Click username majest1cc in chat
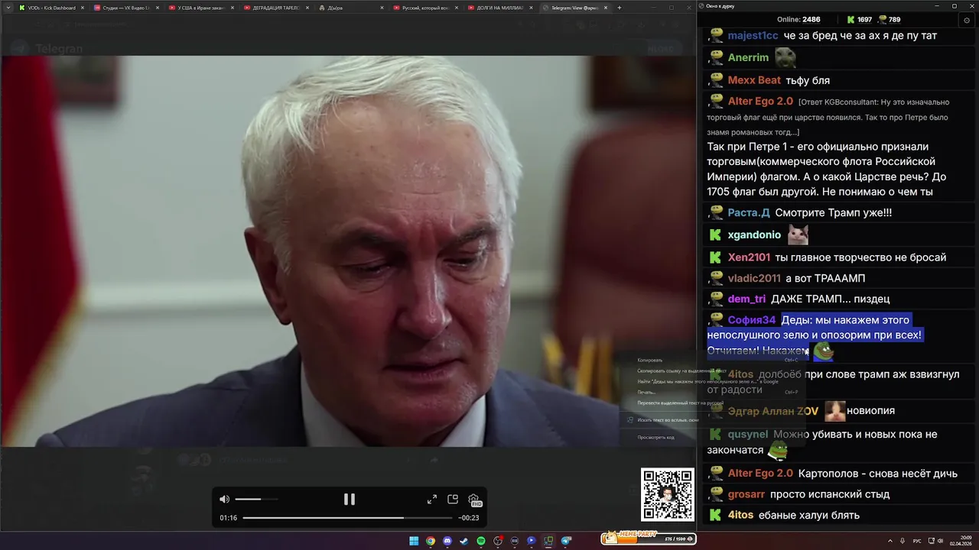The image size is (979, 550). point(753,36)
